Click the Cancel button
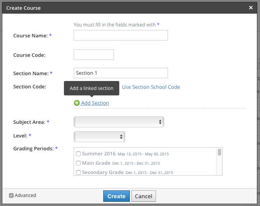Screen dimensions: 260x206 (143, 196)
